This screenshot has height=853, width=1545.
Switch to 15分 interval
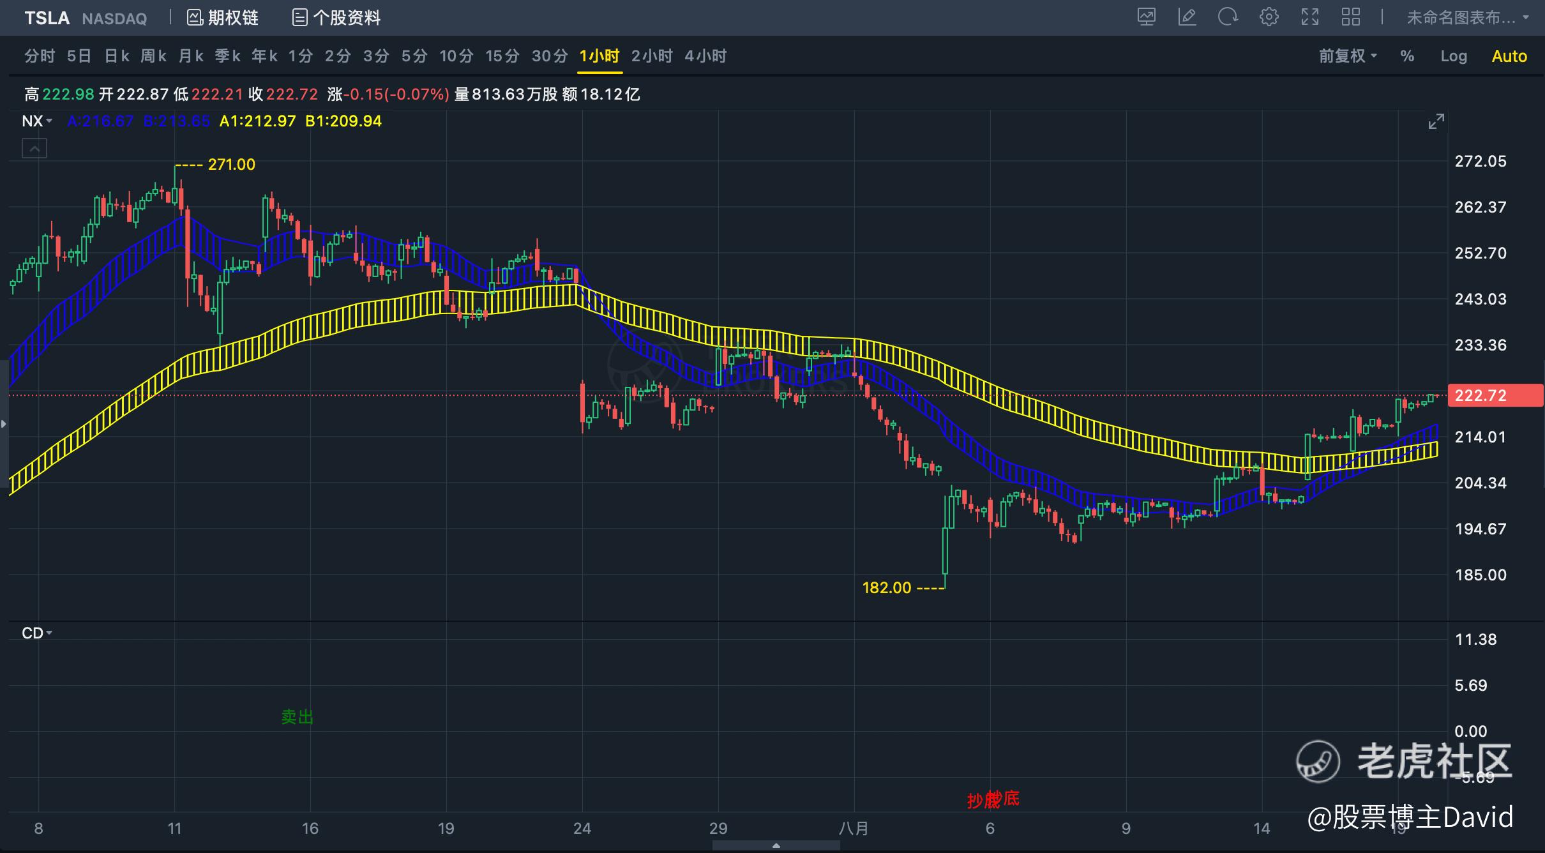[502, 56]
